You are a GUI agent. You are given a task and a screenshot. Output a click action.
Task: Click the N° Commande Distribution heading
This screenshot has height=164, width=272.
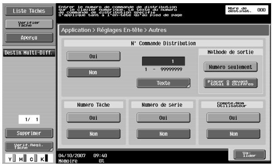click(163, 43)
